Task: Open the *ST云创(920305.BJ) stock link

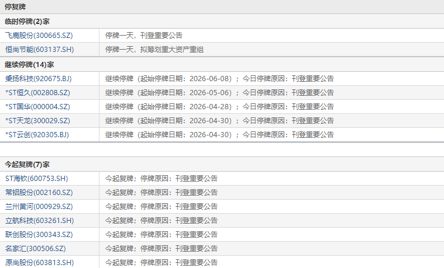Action: pos(37,134)
